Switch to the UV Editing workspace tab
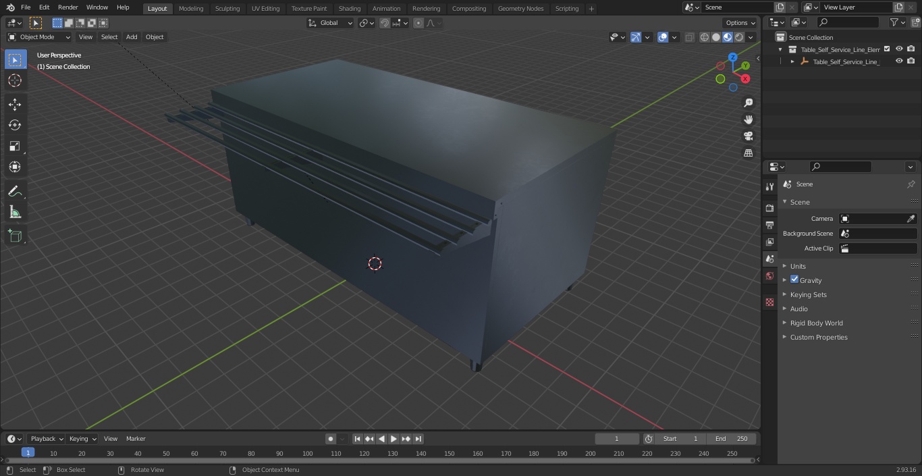922x476 pixels. click(x=265, y=9)
